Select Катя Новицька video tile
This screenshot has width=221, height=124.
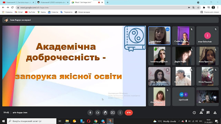(183, 76)
